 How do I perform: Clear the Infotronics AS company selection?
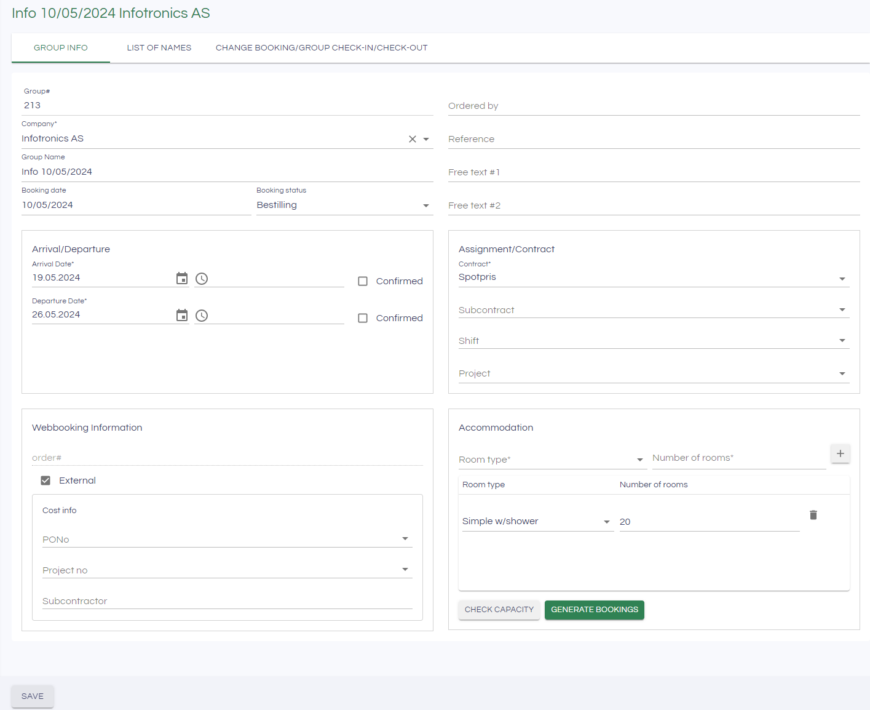click(x=413, y=139)
